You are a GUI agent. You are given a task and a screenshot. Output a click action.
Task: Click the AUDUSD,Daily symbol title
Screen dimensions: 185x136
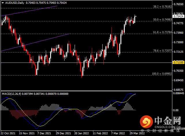click(15, 3)
